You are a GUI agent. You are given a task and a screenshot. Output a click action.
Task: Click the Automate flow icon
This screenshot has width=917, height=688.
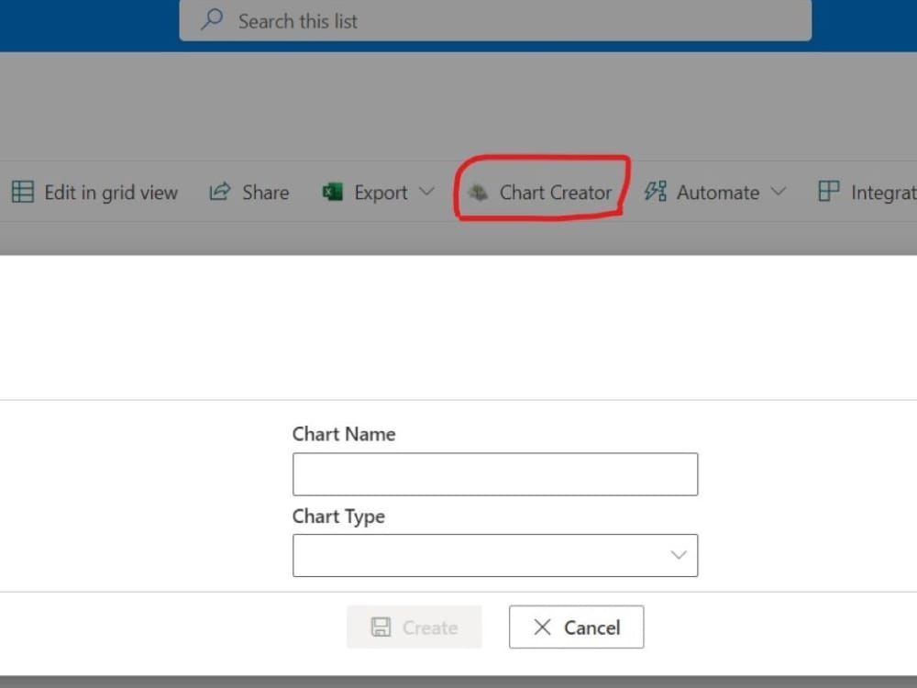[x=655, y=191]
